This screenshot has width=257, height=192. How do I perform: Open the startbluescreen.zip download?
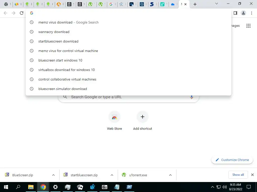pyautogui.click(x=84, y=175)
